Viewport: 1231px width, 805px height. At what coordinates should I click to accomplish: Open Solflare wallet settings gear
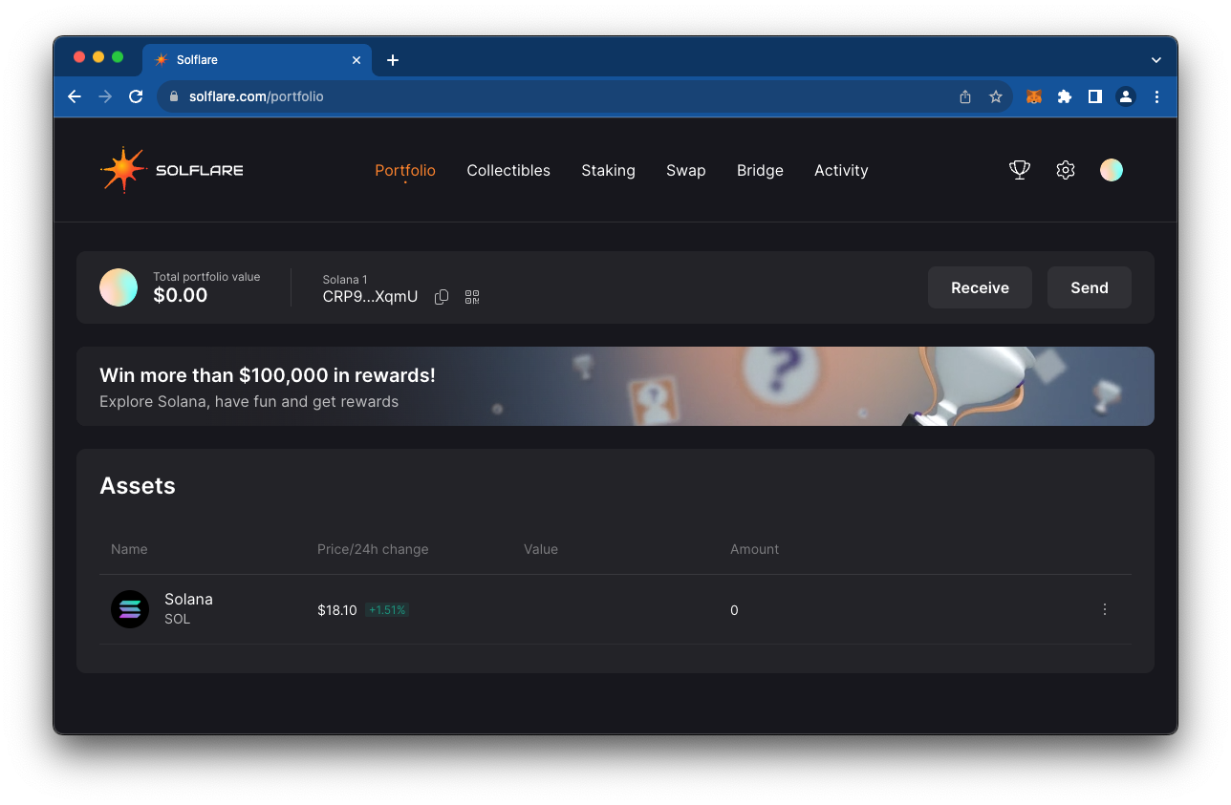click(x=1065, y=170)
